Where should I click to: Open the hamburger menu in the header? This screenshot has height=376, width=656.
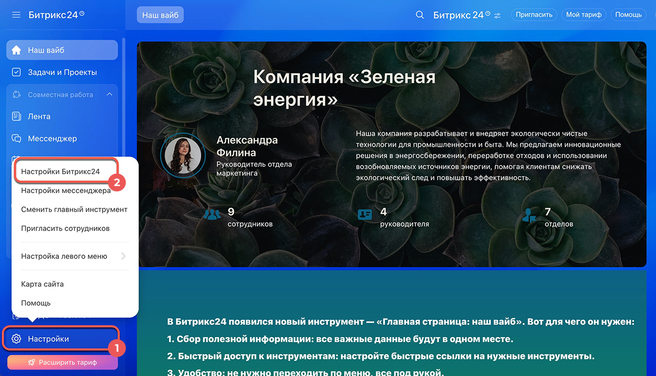16,15
